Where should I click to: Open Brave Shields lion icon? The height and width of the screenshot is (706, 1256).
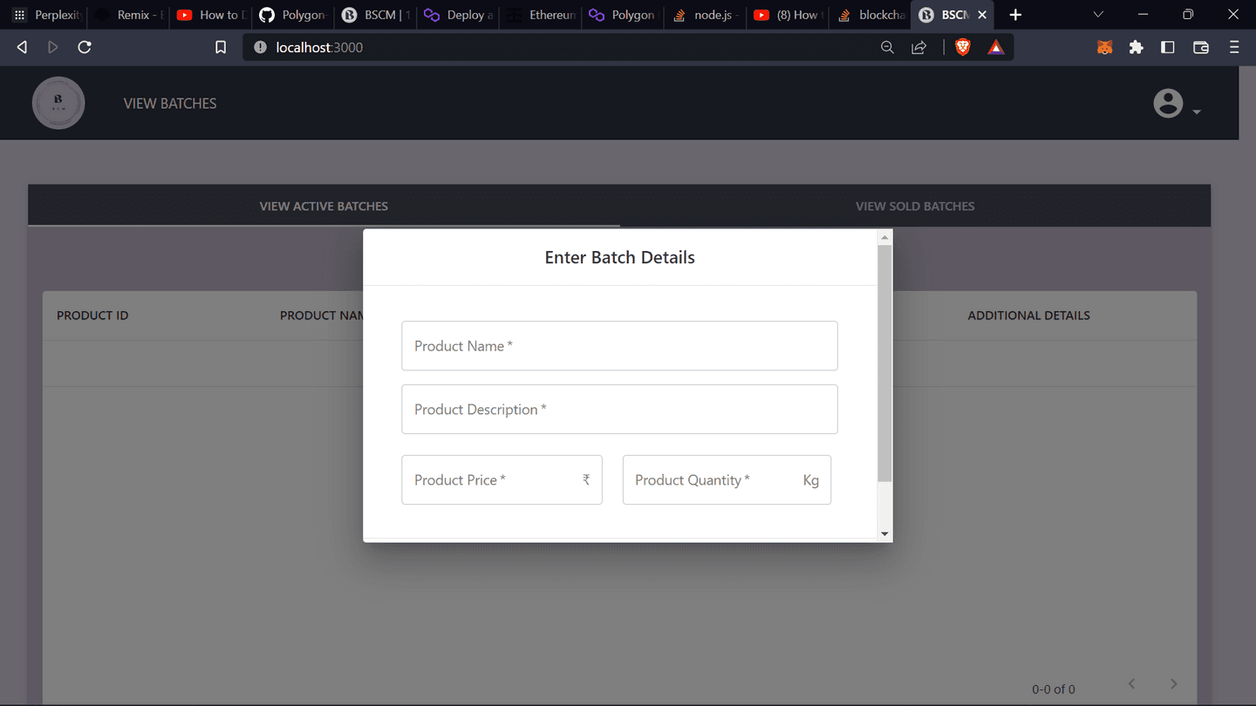[963, 47]
